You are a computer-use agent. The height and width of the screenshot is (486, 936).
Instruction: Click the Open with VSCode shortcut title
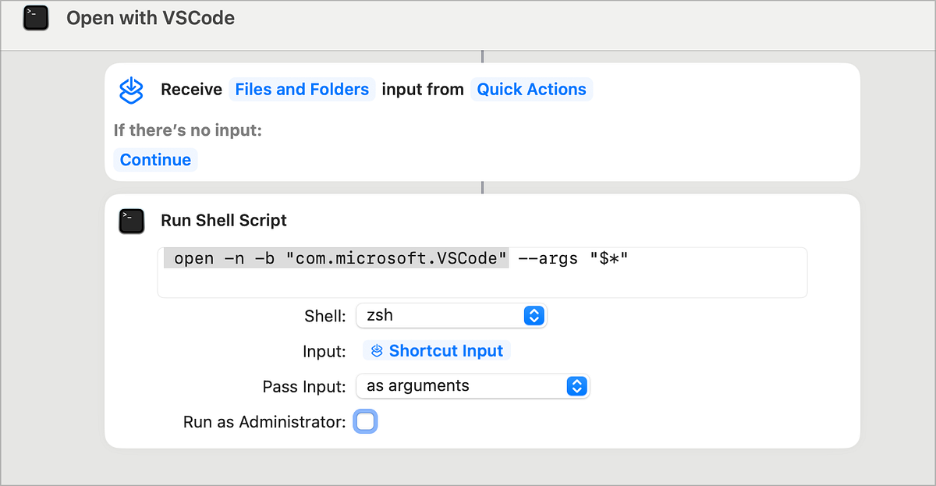click(x=150, y=17)
